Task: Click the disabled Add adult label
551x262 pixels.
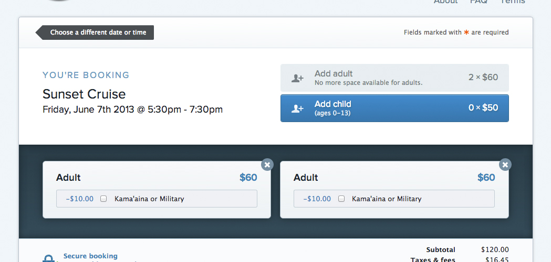Action: (x=334, y=74)
